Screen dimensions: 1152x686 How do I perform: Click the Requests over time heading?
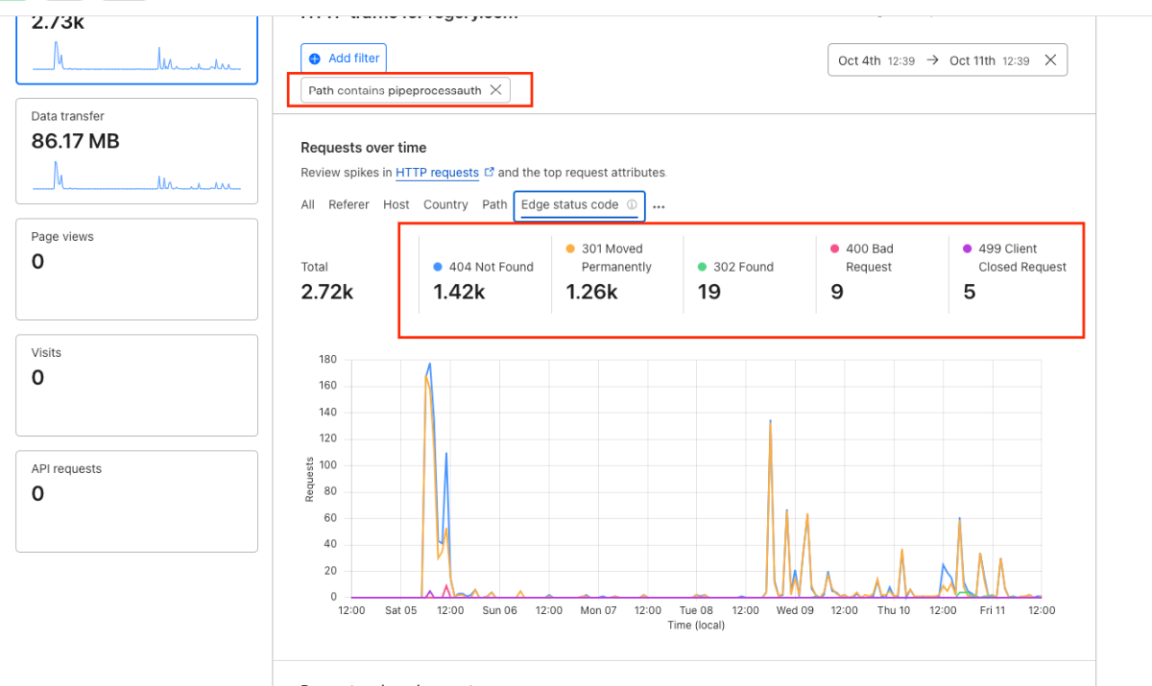point(364,148)
